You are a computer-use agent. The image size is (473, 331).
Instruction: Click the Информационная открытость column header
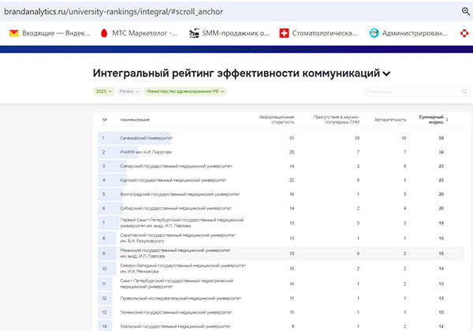coord(277,120)
